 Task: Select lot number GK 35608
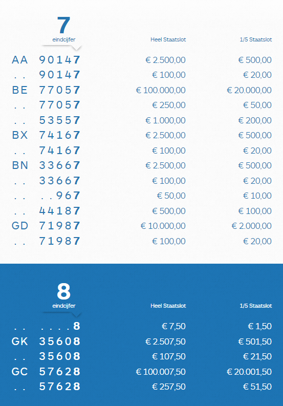46,341
